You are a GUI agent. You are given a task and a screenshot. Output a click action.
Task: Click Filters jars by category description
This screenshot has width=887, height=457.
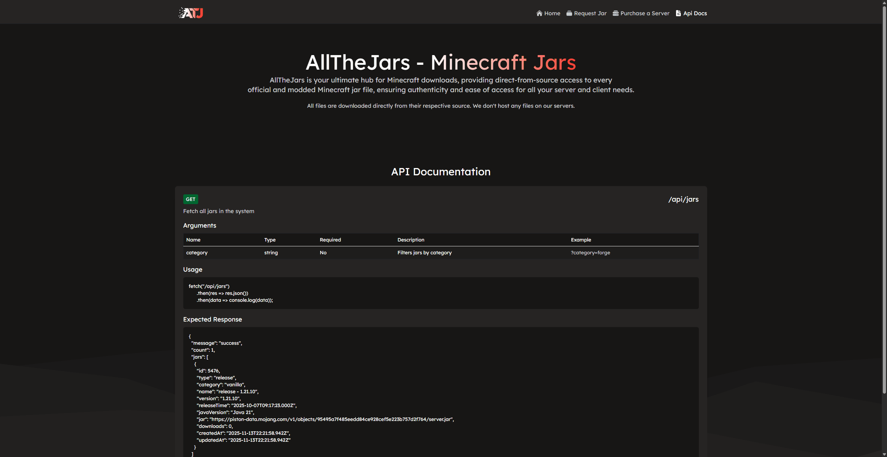[x=424, y=253]
